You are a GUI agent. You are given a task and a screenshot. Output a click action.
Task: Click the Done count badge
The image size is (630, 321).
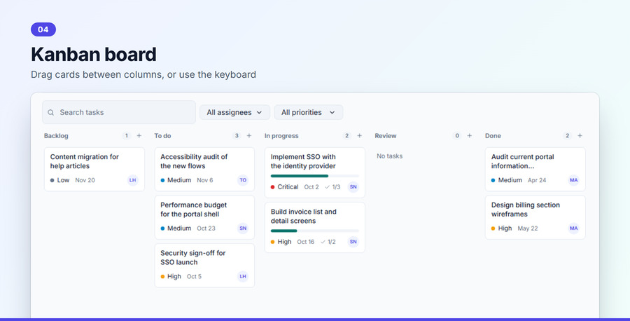click(567, 136)
